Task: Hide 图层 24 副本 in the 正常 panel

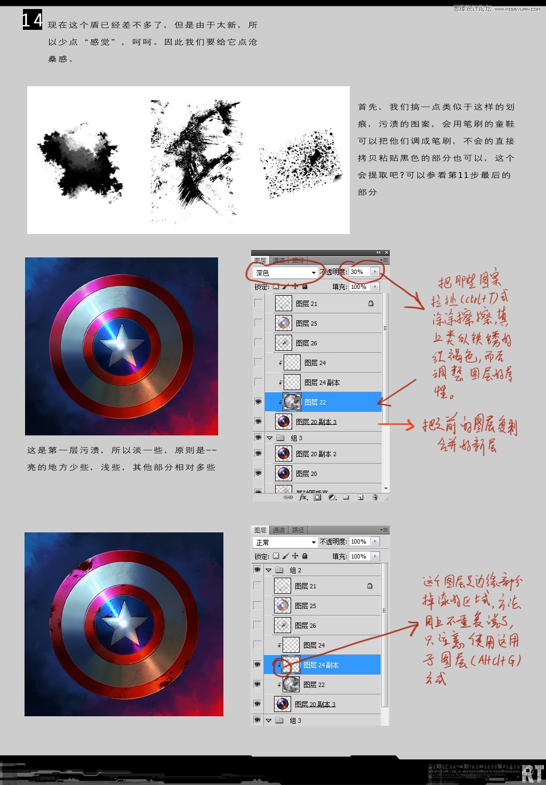Action: tap(257, 665)
